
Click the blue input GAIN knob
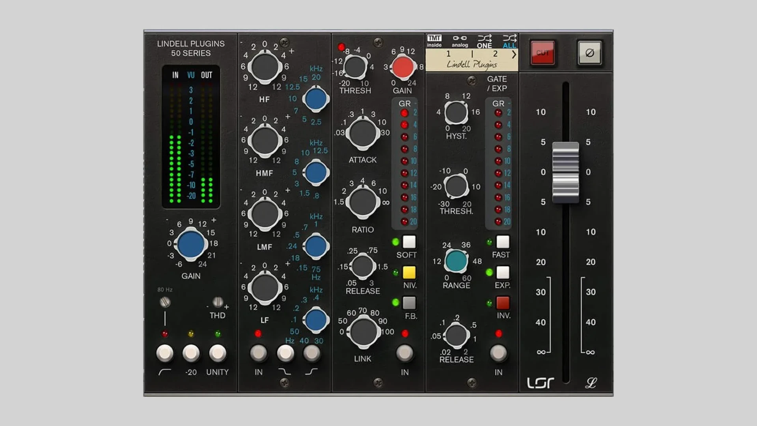tap(191, 245)
